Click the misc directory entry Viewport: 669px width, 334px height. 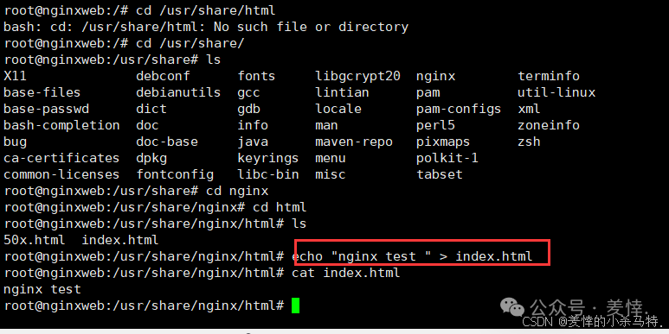(331, 174)
